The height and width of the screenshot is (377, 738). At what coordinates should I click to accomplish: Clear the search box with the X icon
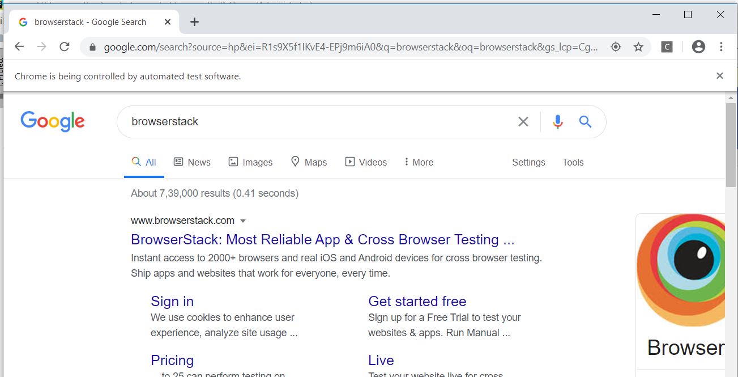point(523,121)
